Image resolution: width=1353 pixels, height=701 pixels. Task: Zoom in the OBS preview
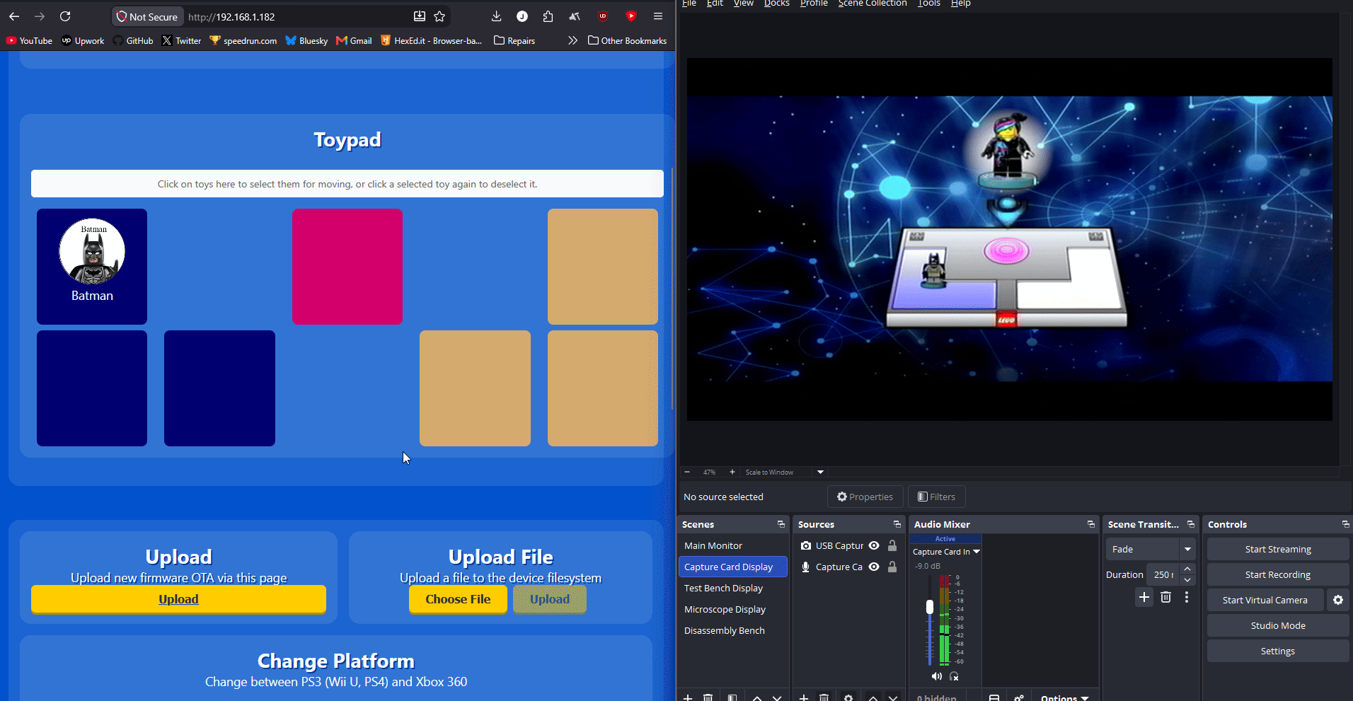[x=732, y=472]
